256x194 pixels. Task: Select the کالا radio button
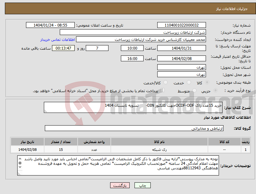207,82
